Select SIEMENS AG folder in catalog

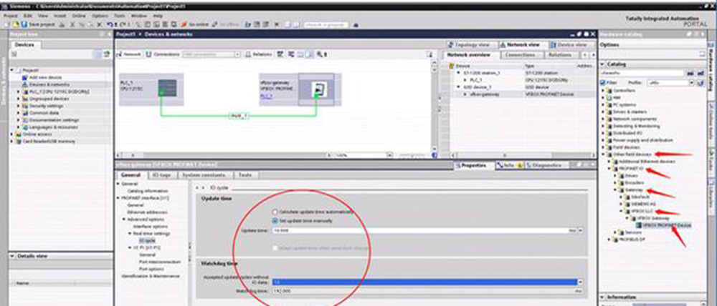click(642, 204)
